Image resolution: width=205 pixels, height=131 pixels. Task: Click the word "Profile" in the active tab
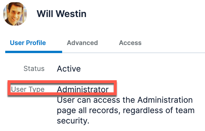36,43
